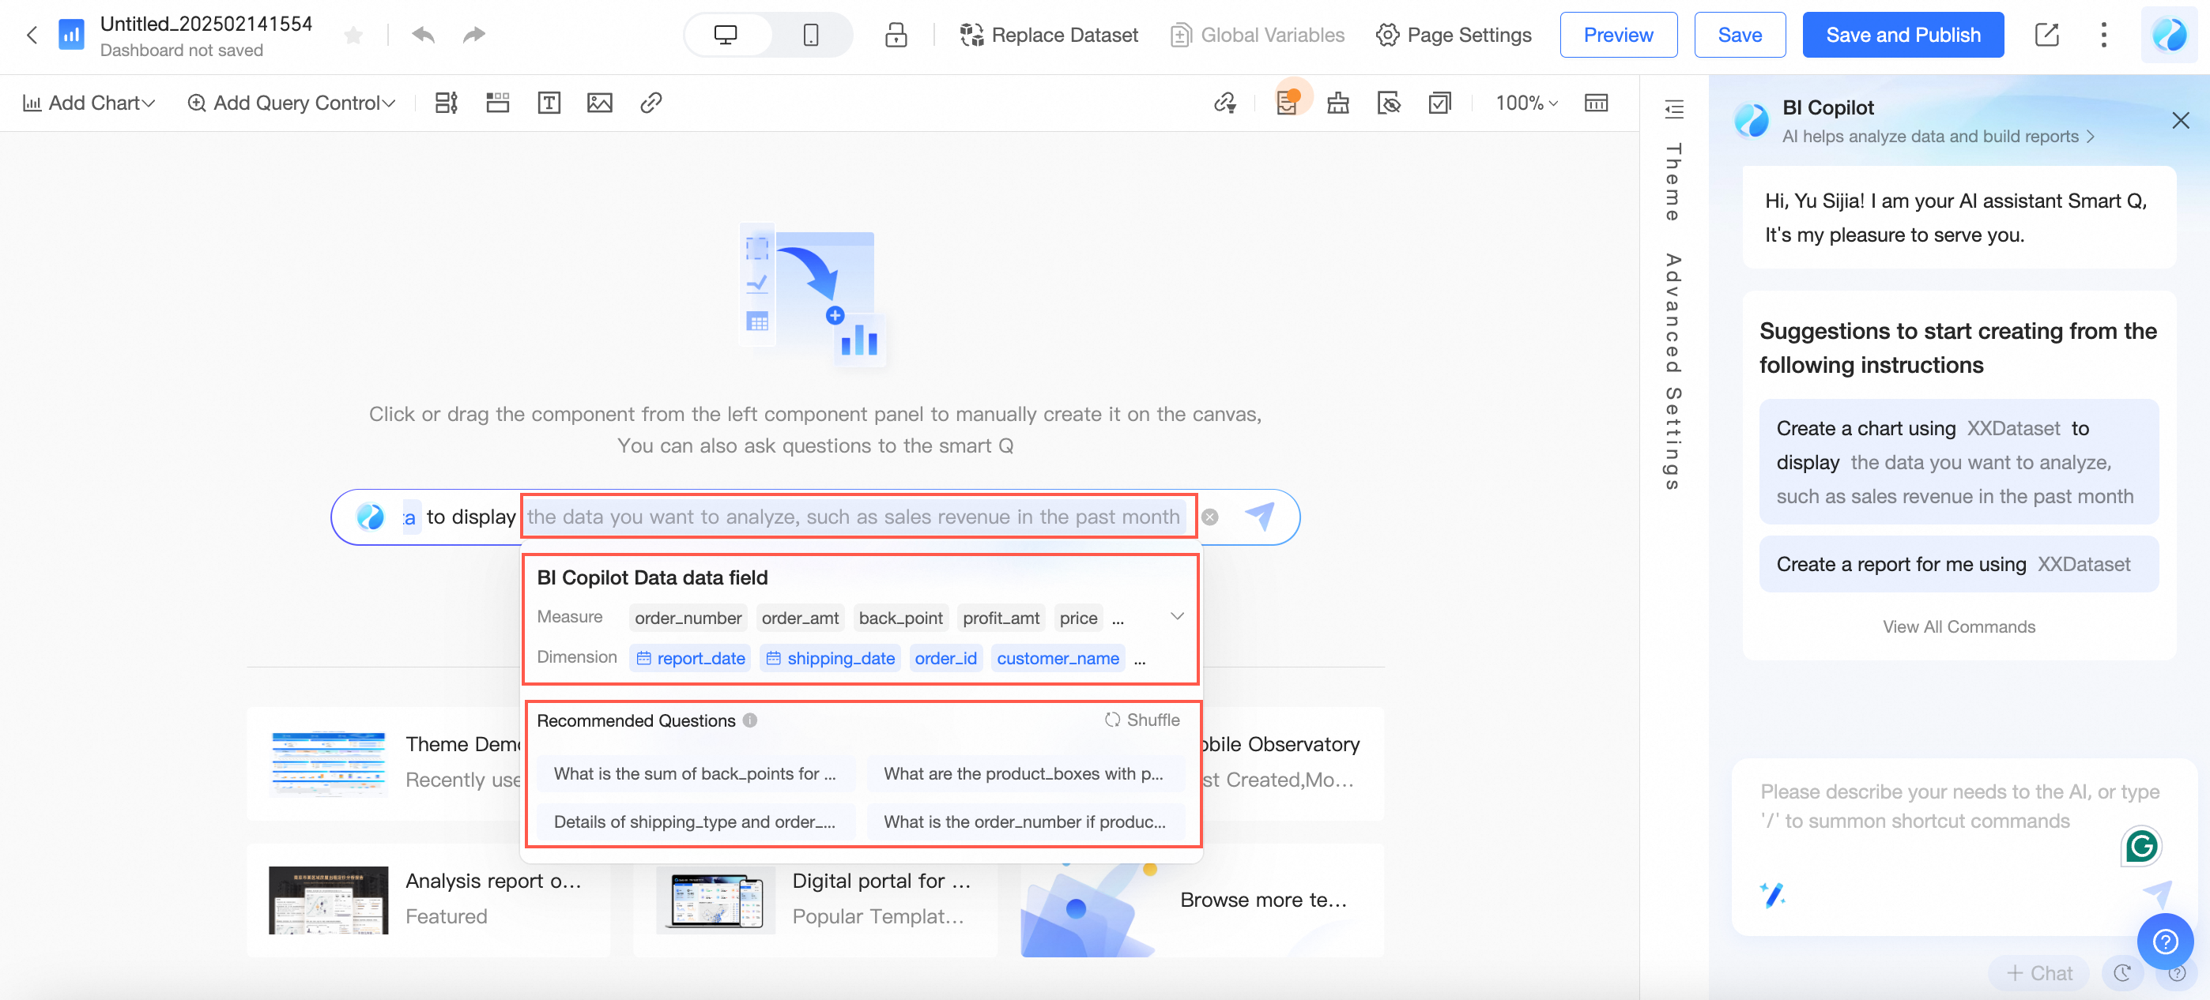The width and height of the screenshot is (2210, 1000).
Task: Click the redo arrow icon
Action: tap(473, 36)
